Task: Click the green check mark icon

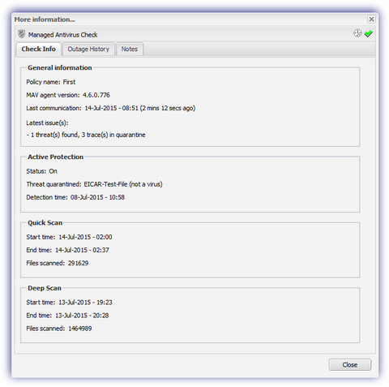Action: pos(369,33)
